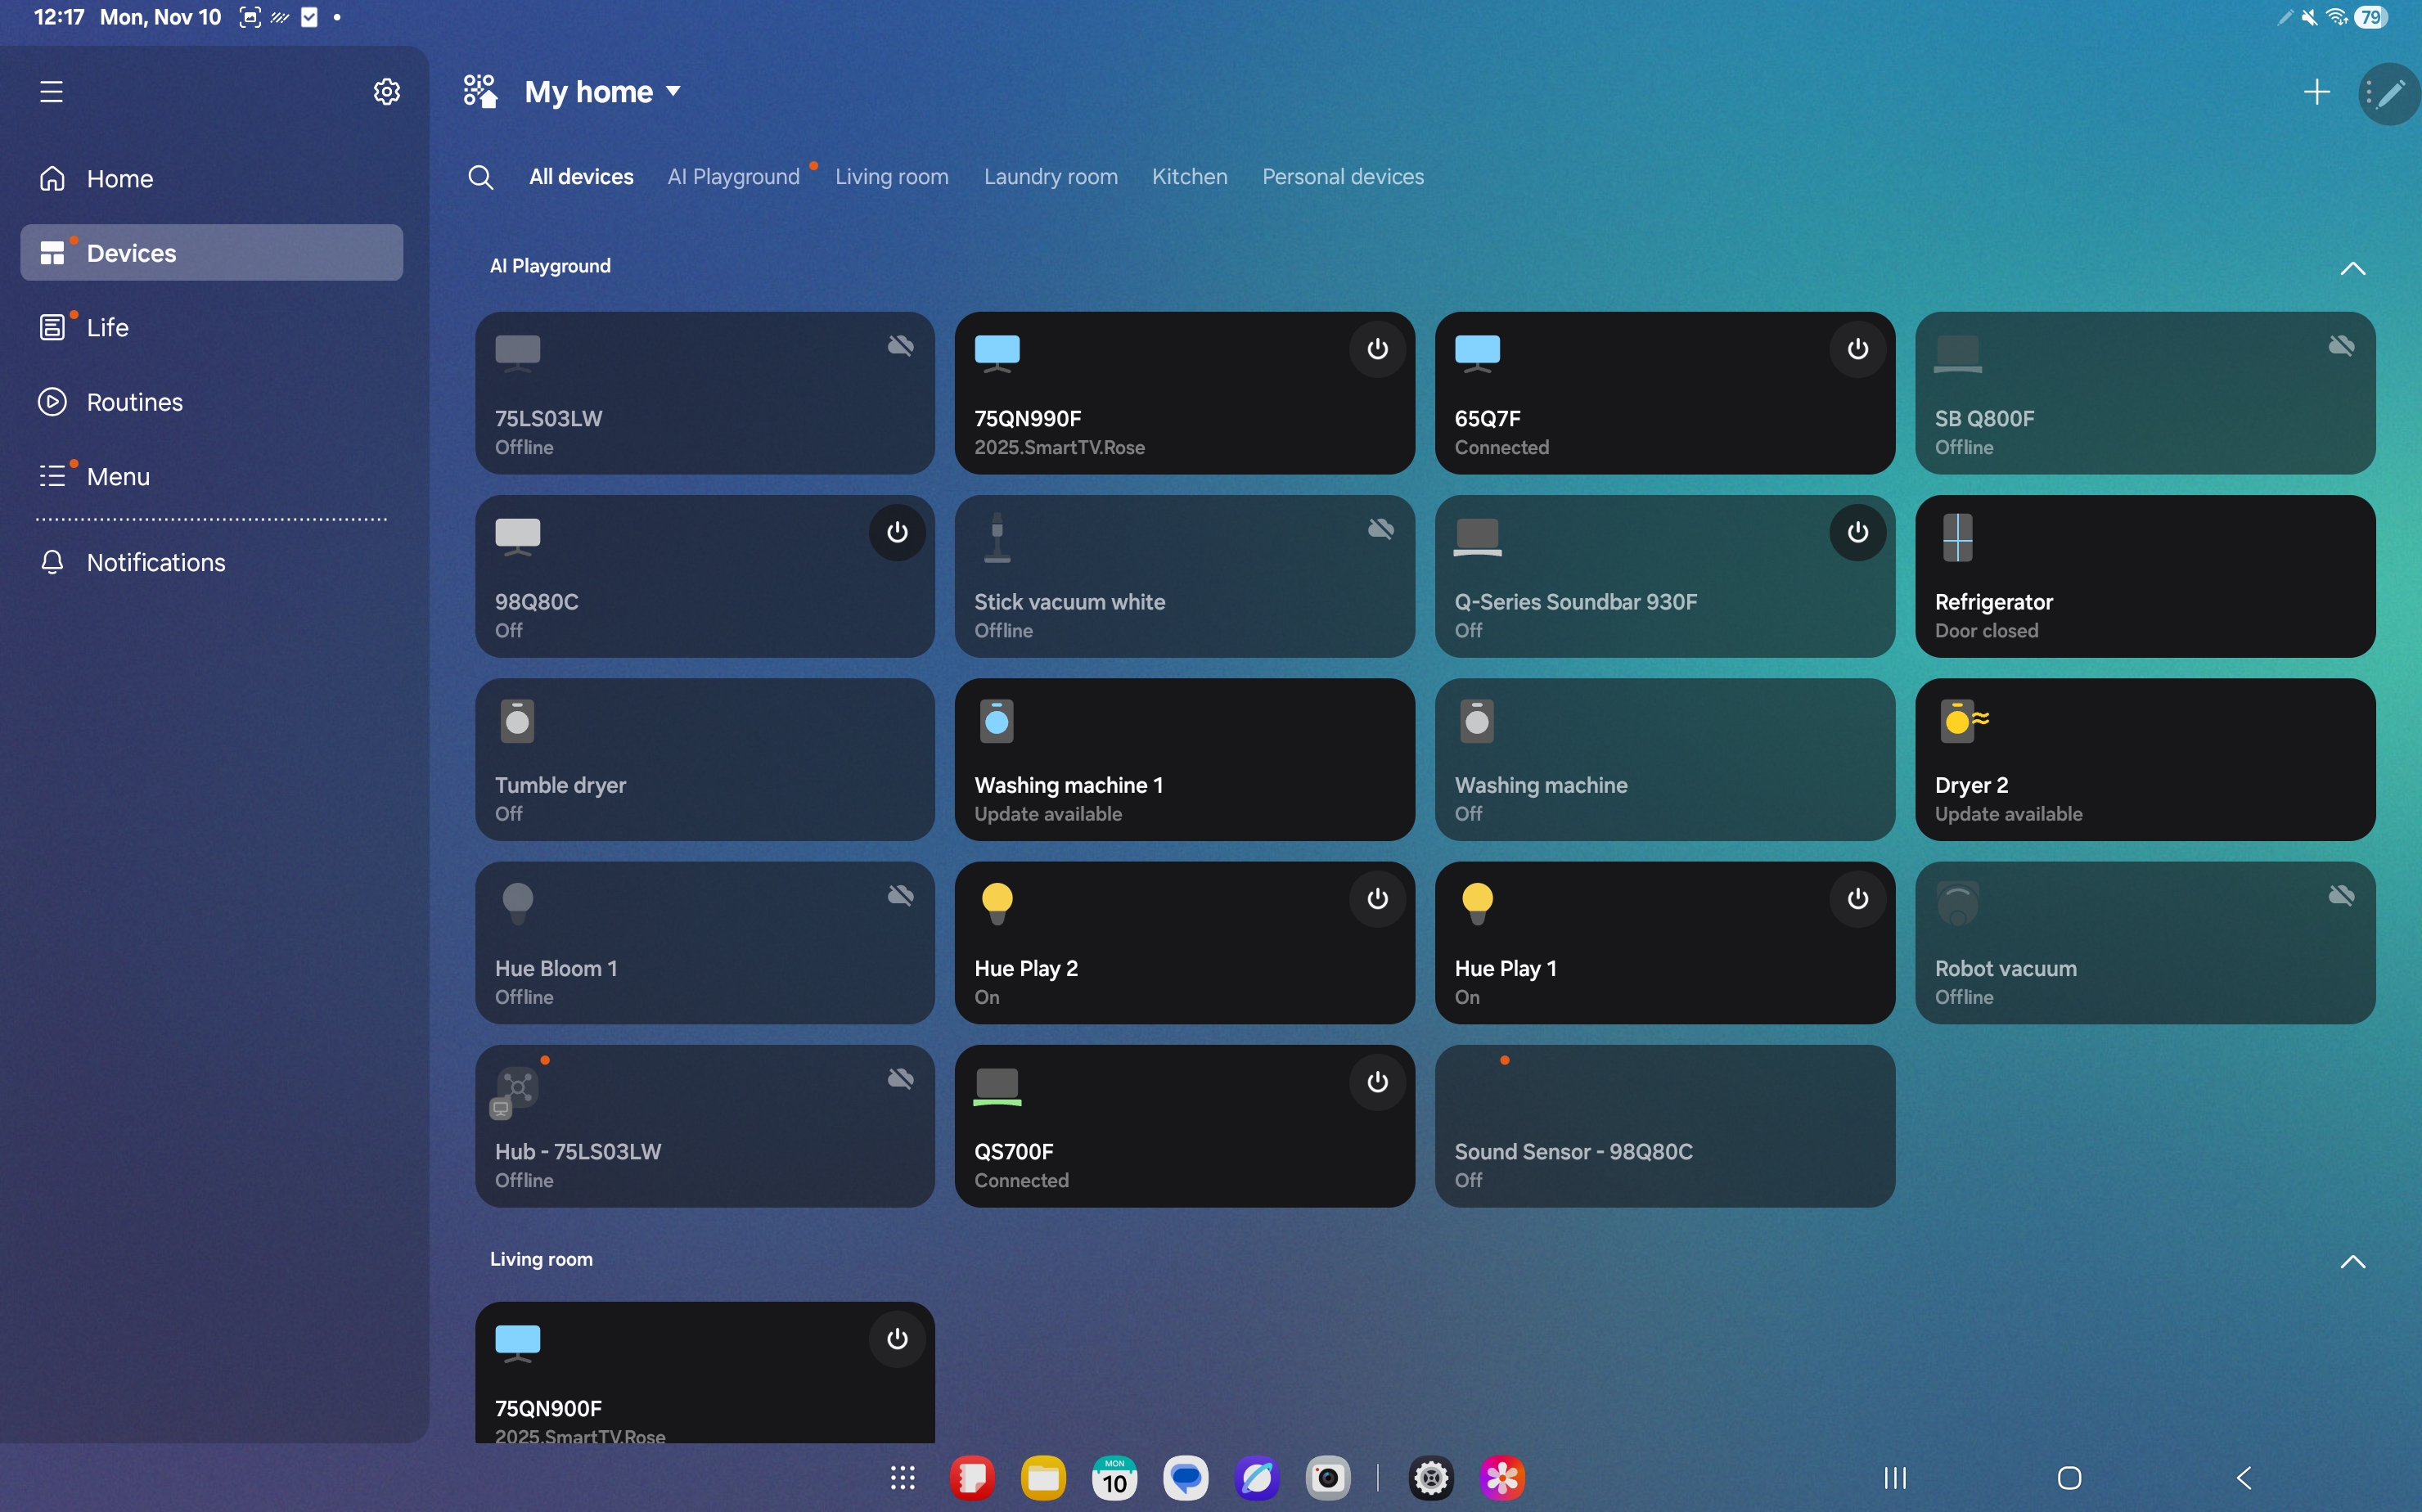Open the Android app drawer grid
Screen dimensions: 2422x1512
[902, 1478]
